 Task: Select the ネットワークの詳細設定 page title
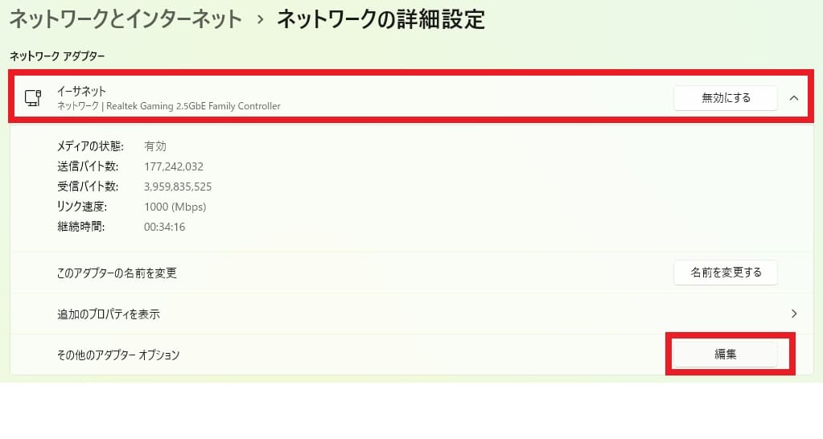[x=381, y=19]
